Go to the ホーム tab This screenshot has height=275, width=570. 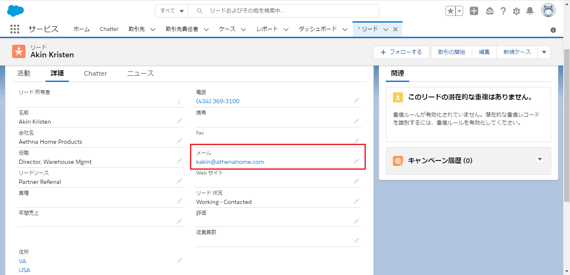pyautogui.click(x=81, y=29)
